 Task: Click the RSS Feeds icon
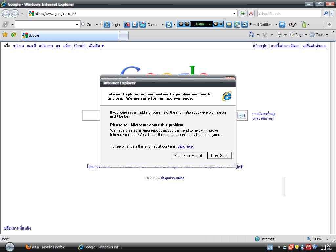(x=265, y=35)
